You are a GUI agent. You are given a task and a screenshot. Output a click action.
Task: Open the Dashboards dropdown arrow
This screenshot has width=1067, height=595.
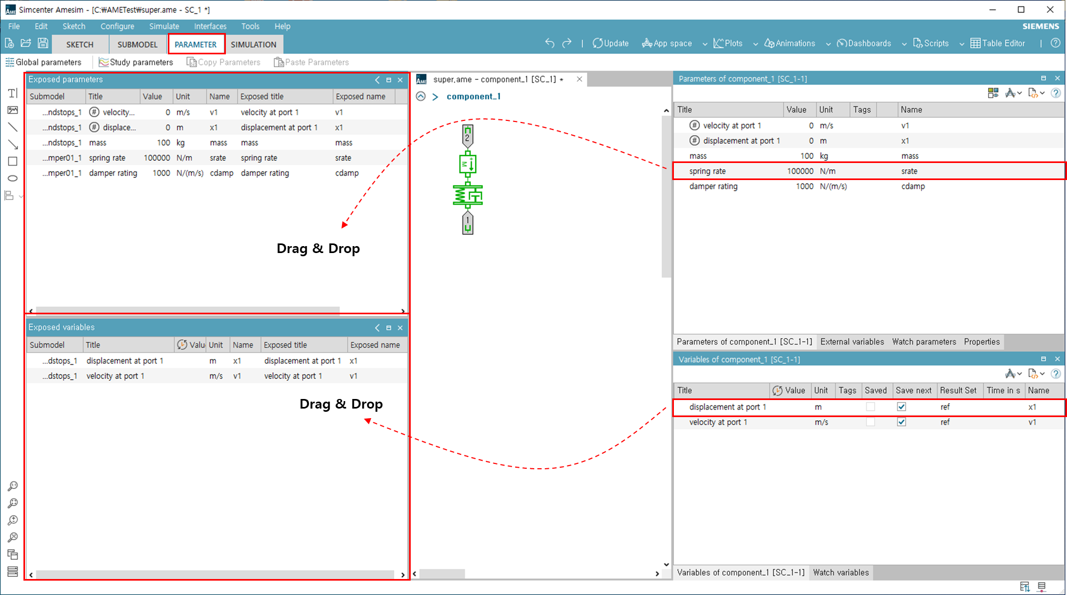click(904, 44)
